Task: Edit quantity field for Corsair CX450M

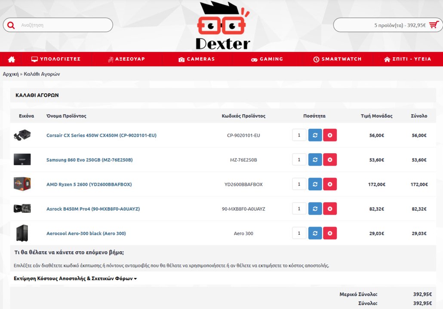Action: [x=299, y=135]
